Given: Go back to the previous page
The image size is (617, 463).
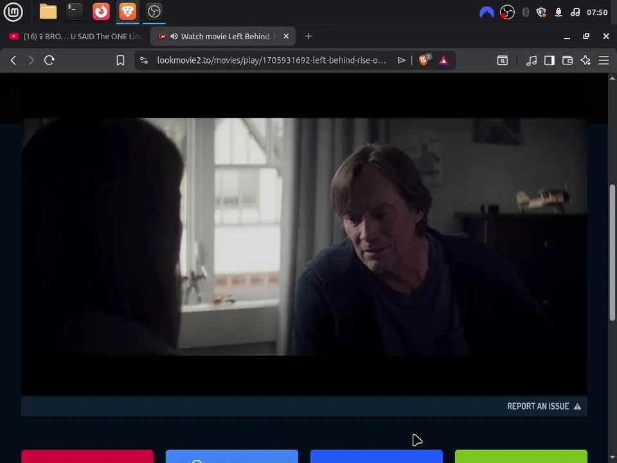Looking at the screenshot, I should 13,60.
